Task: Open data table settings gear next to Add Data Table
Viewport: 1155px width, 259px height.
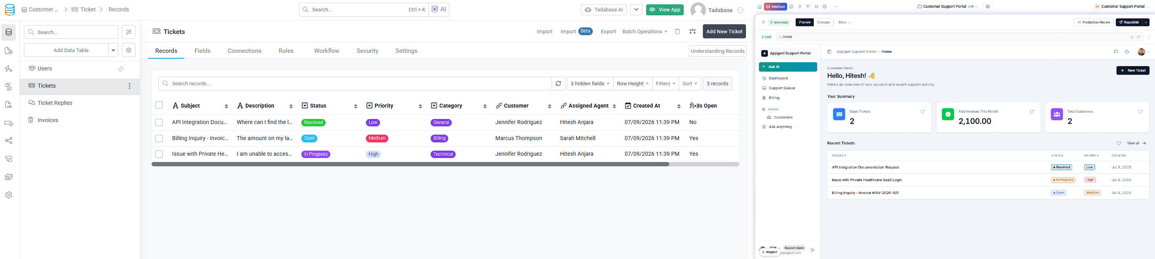Action: [129, 50]
